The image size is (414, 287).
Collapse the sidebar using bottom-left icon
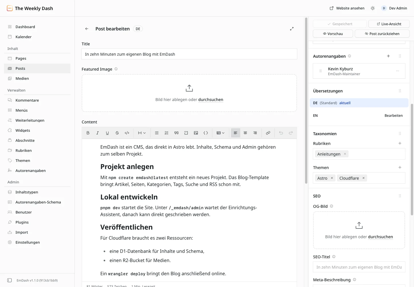(x=9, y=280)
